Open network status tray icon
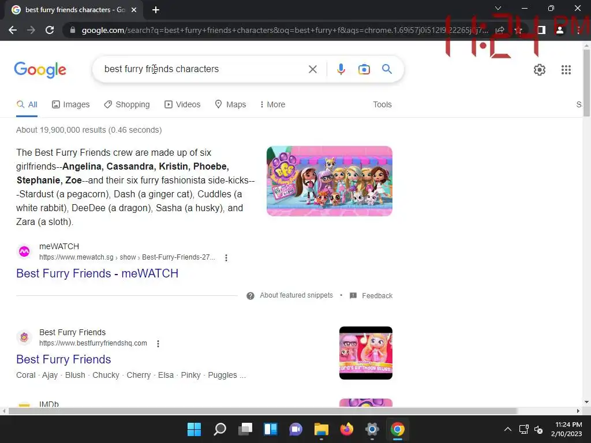Image resolution: width=591 pixels, height=443 pixels. pos(523,429)
